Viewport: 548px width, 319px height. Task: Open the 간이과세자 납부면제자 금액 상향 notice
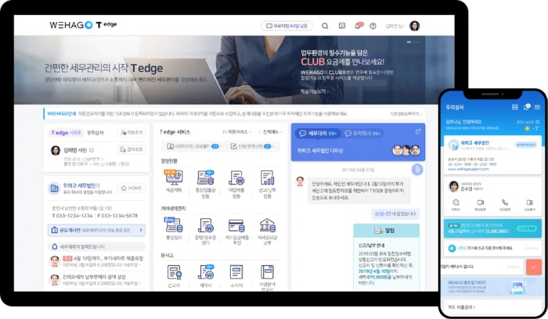(x=97, y=280)
